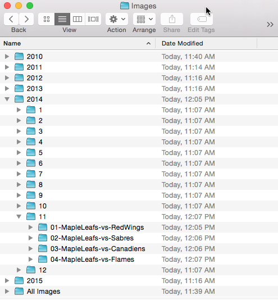278x300 pixels.
Task: Switch to icon view
Action: 47,19
